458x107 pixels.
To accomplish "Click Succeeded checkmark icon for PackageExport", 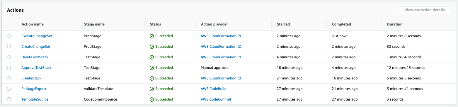I will click(152, 89).
